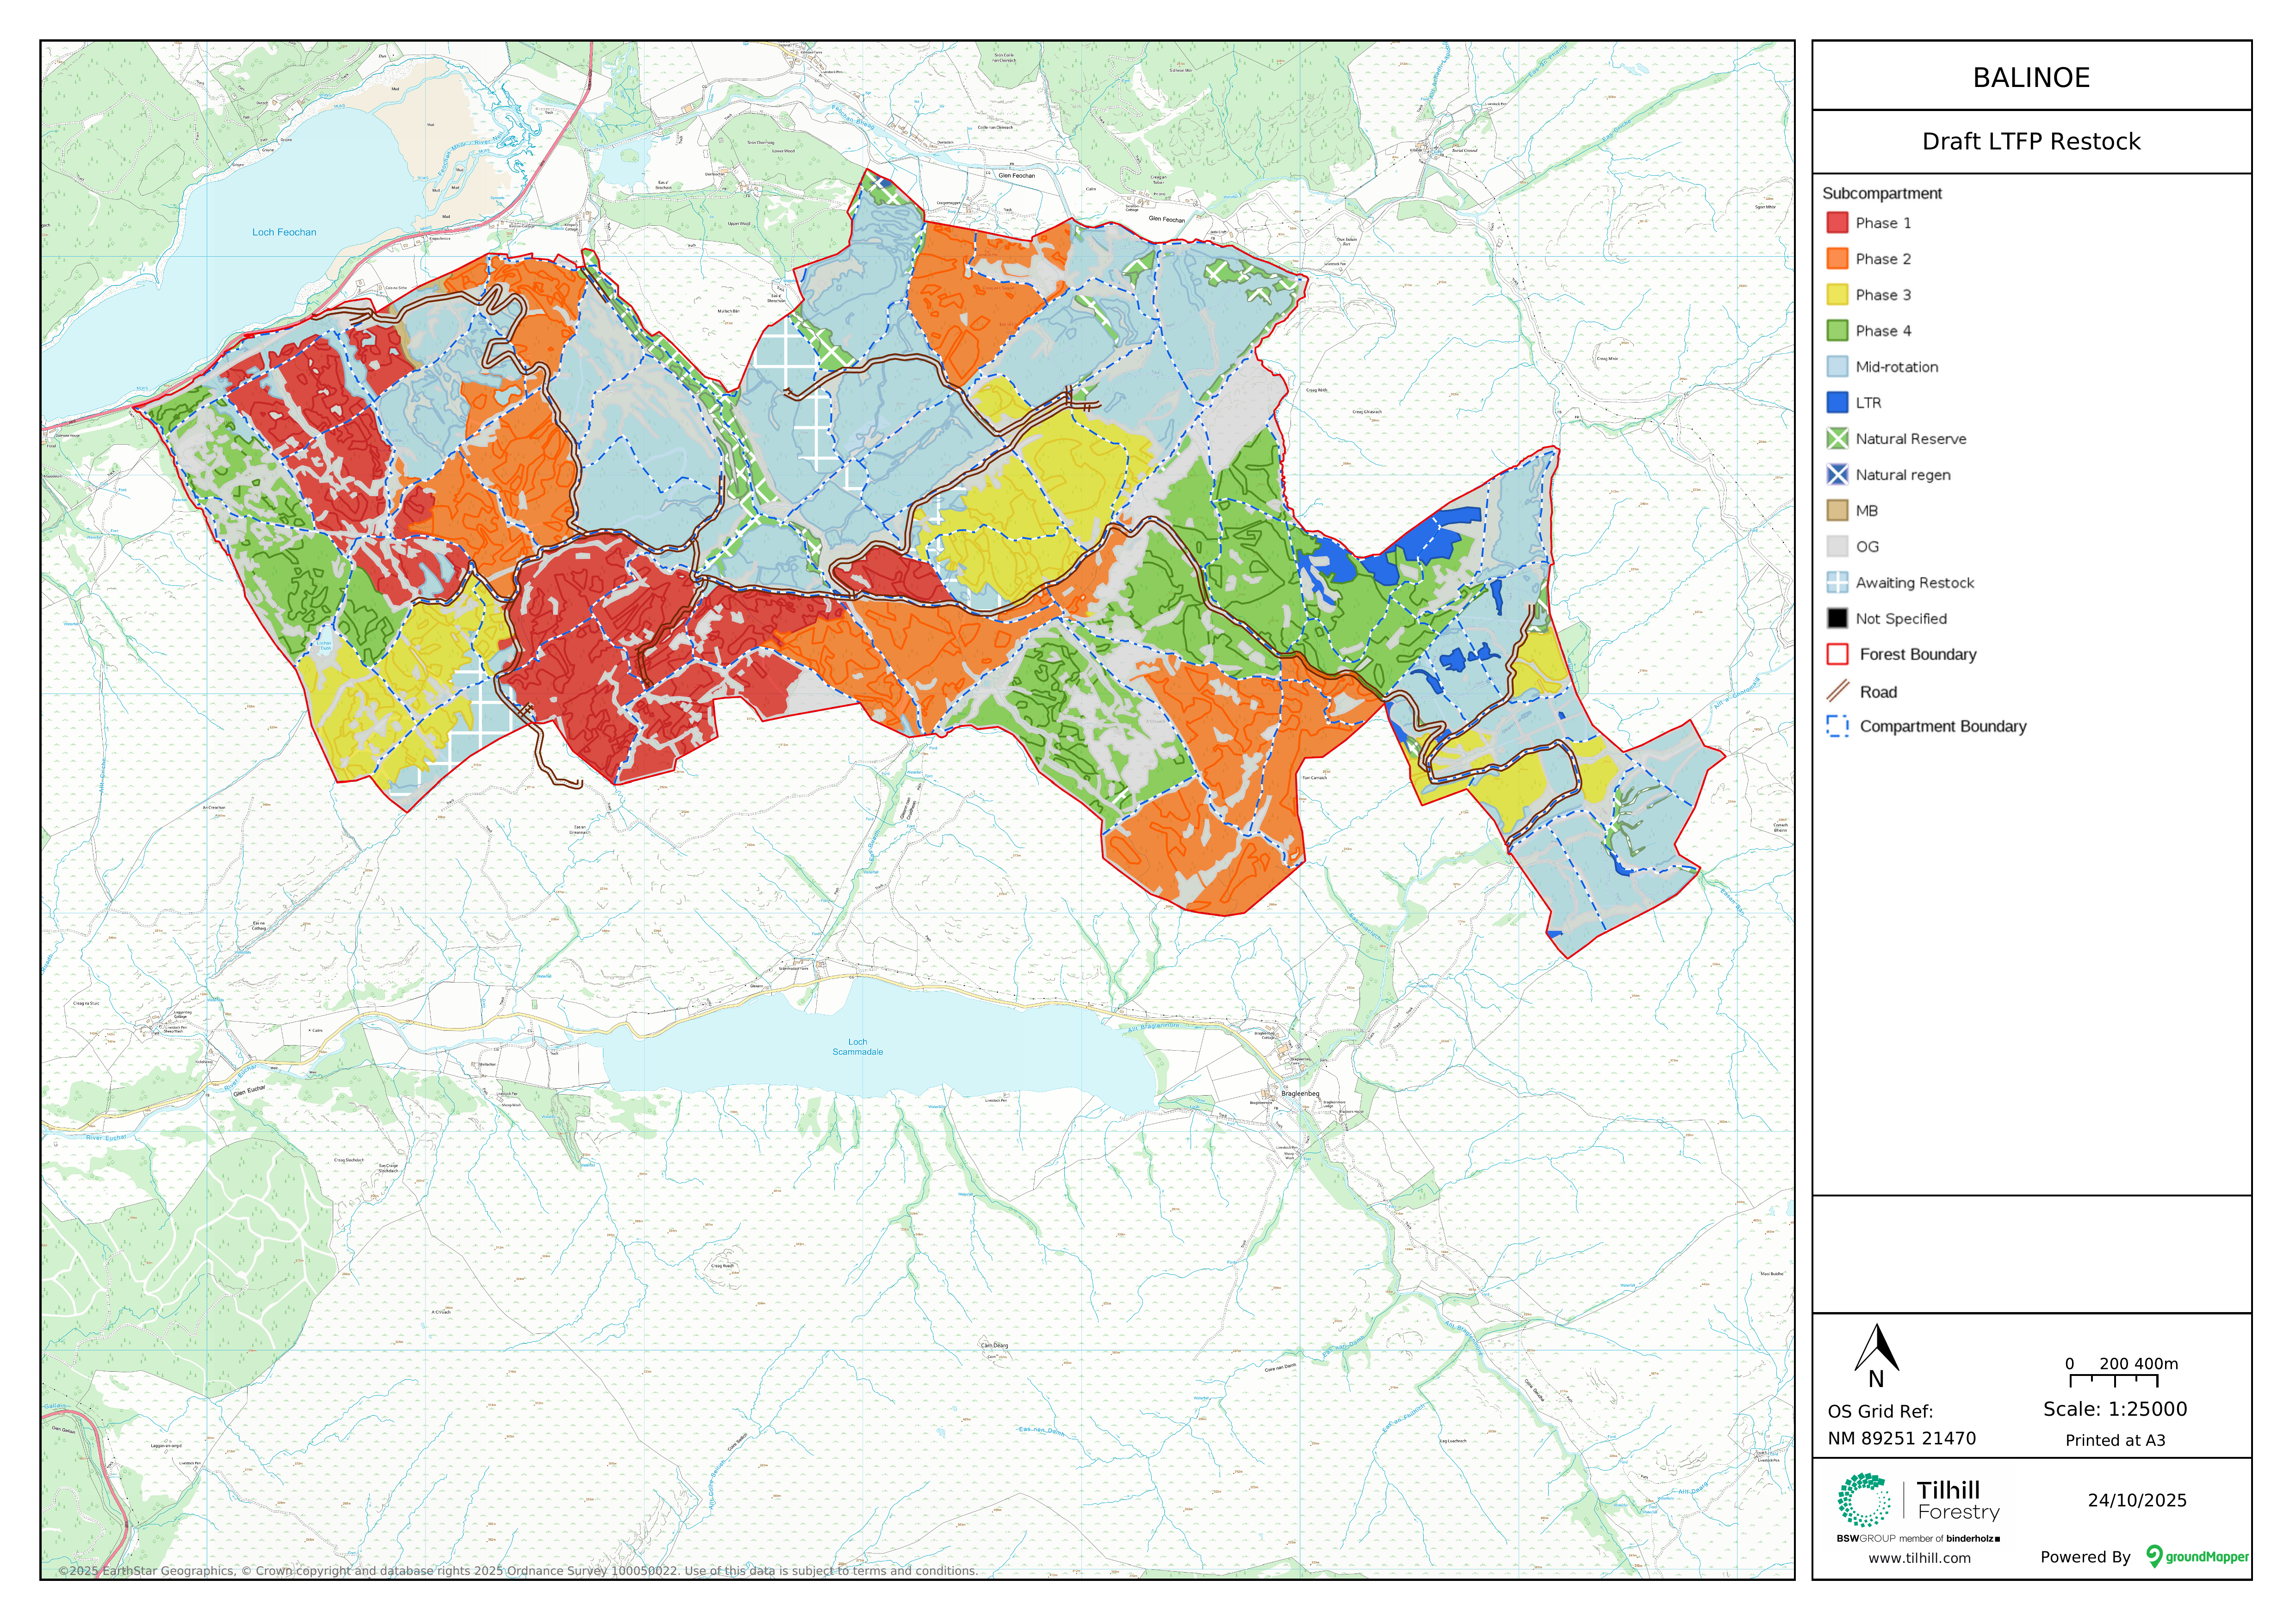Click the Phase 2 orange legend swatch
The width and height of the screenshot is (2296, 1623).
tap(1837, 258)
